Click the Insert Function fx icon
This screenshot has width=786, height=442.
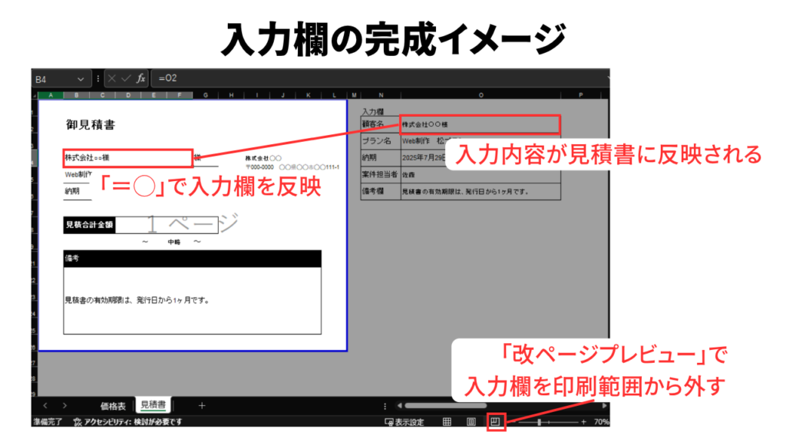point(141,78)
